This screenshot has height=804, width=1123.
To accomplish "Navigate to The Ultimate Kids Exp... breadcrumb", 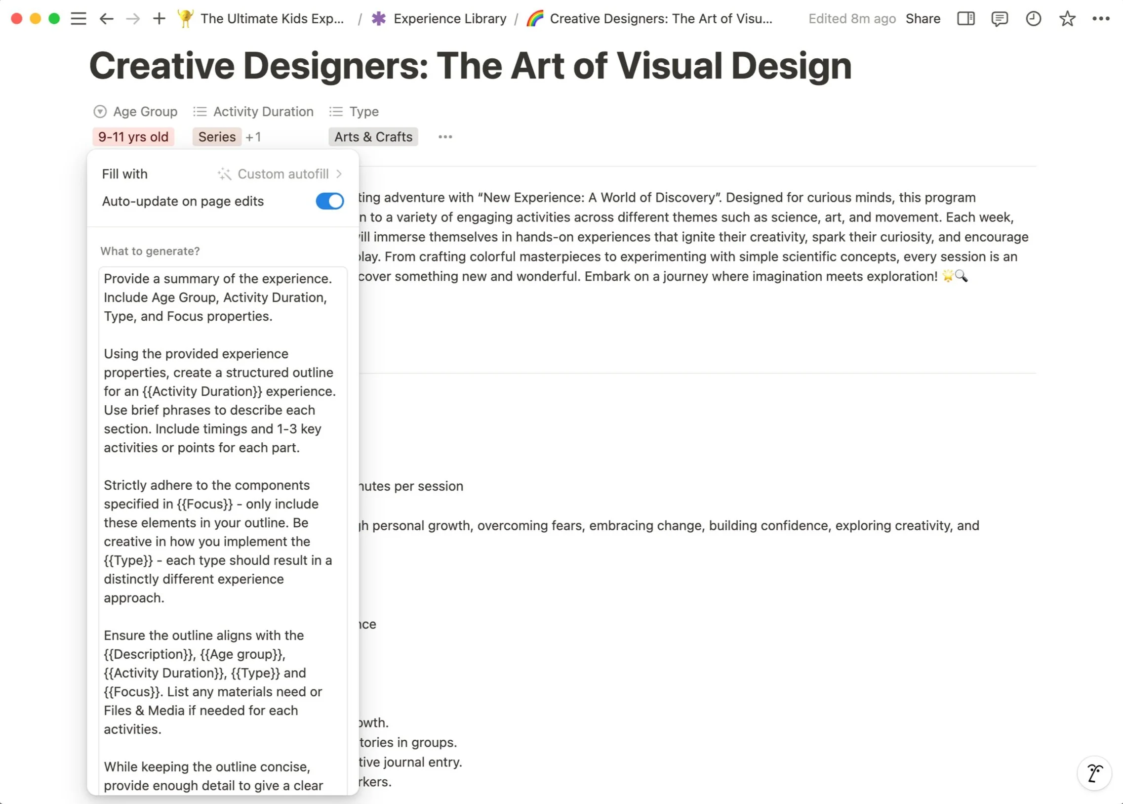I will [x=261, y=19].
